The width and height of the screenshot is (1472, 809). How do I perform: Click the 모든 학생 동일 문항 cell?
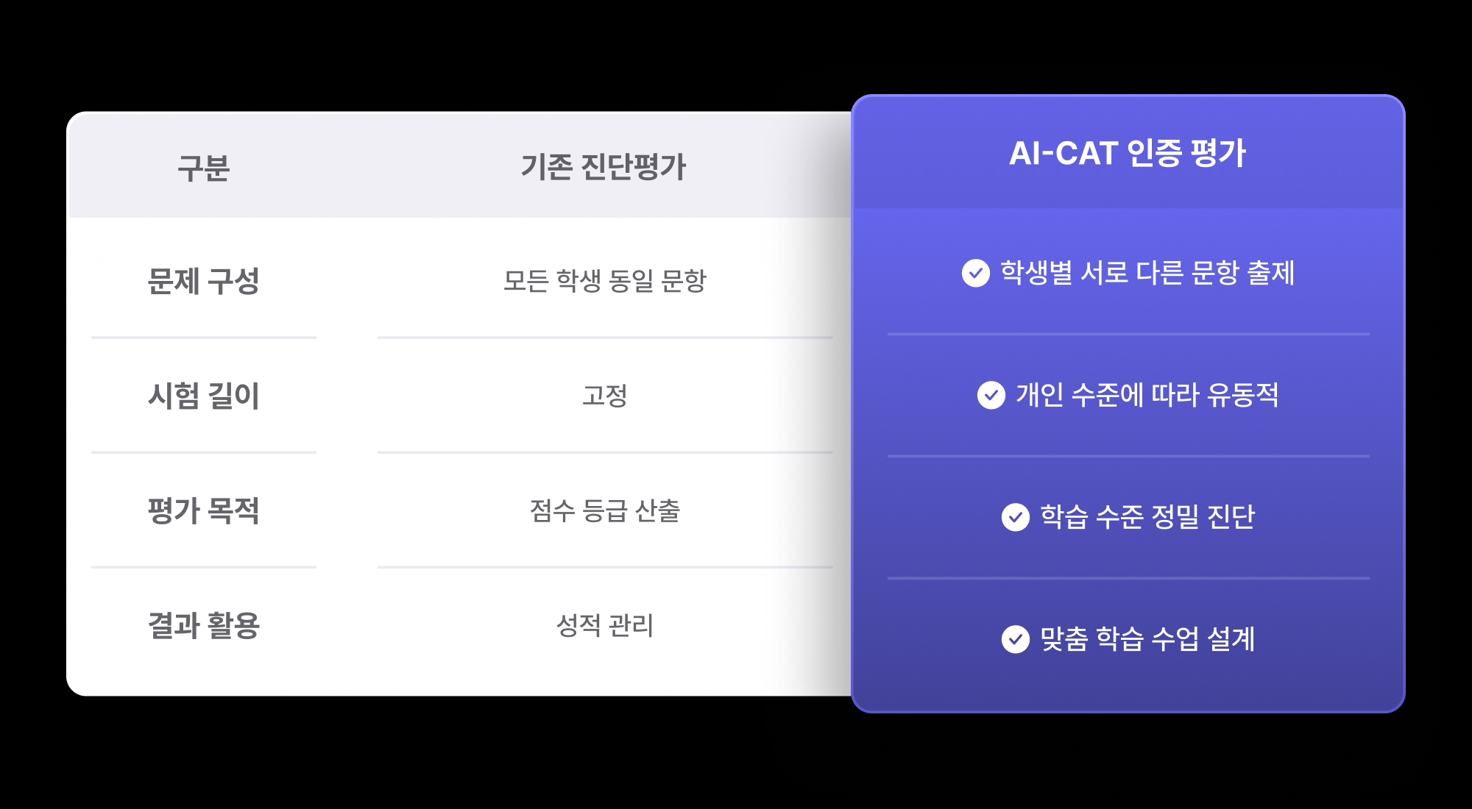[604, 280]
